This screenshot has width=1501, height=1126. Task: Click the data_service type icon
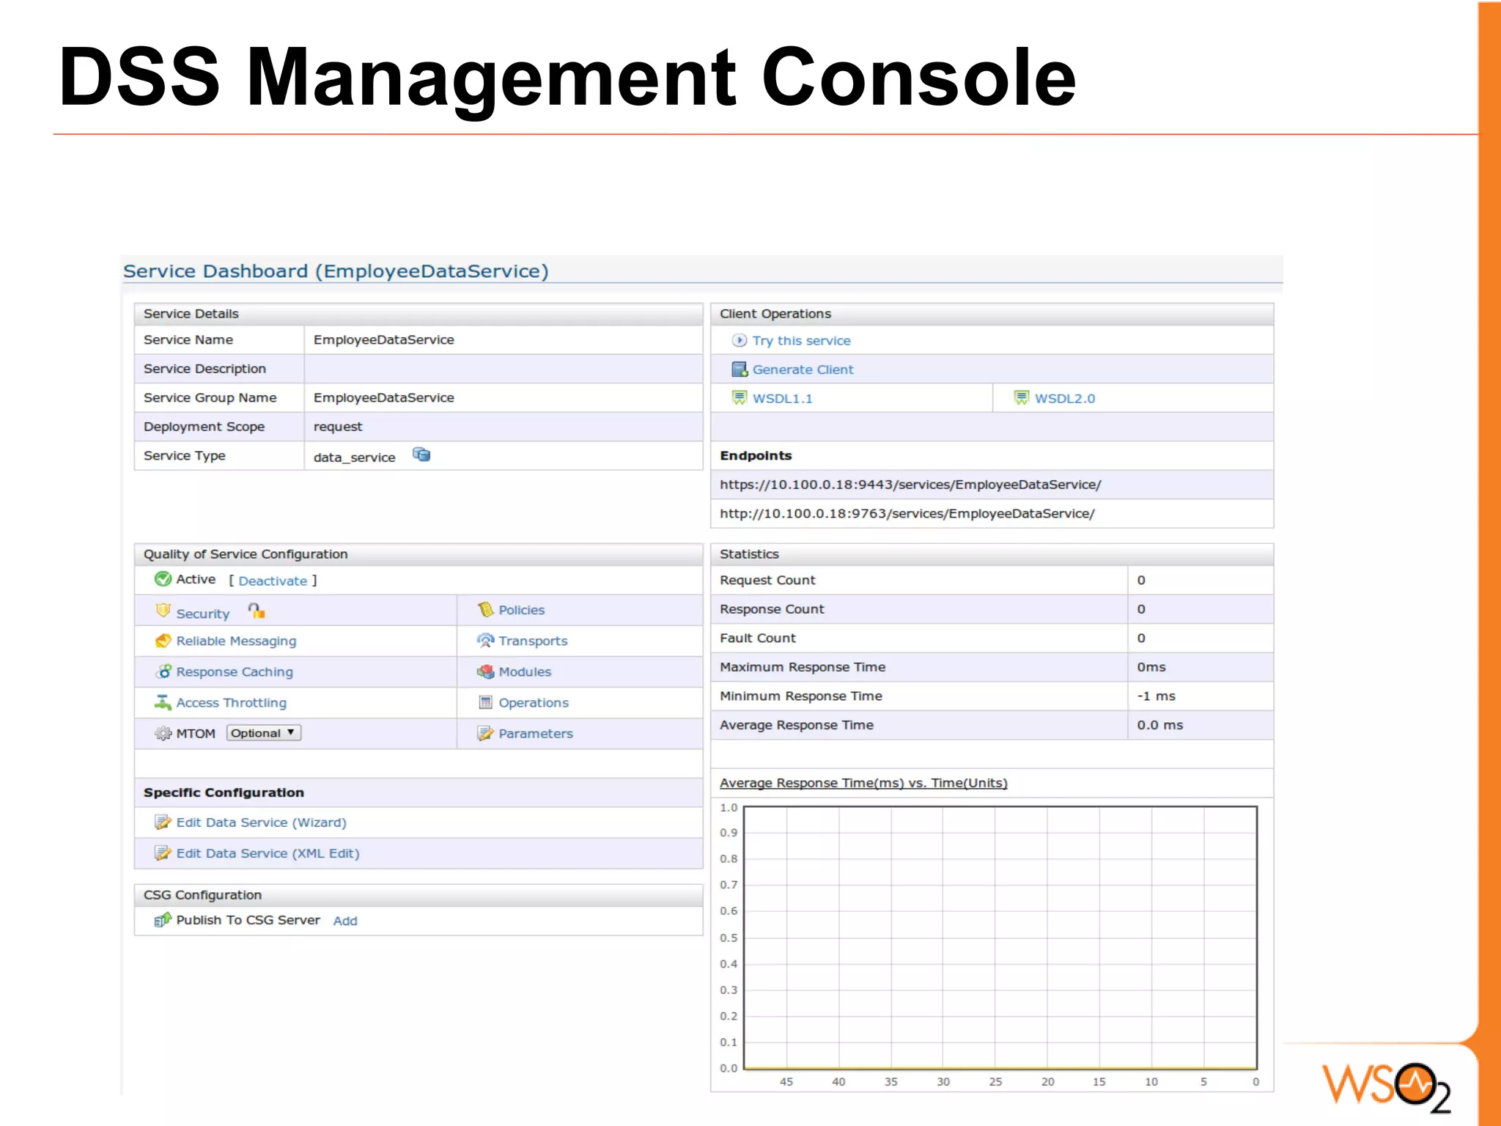coord(421,455)
